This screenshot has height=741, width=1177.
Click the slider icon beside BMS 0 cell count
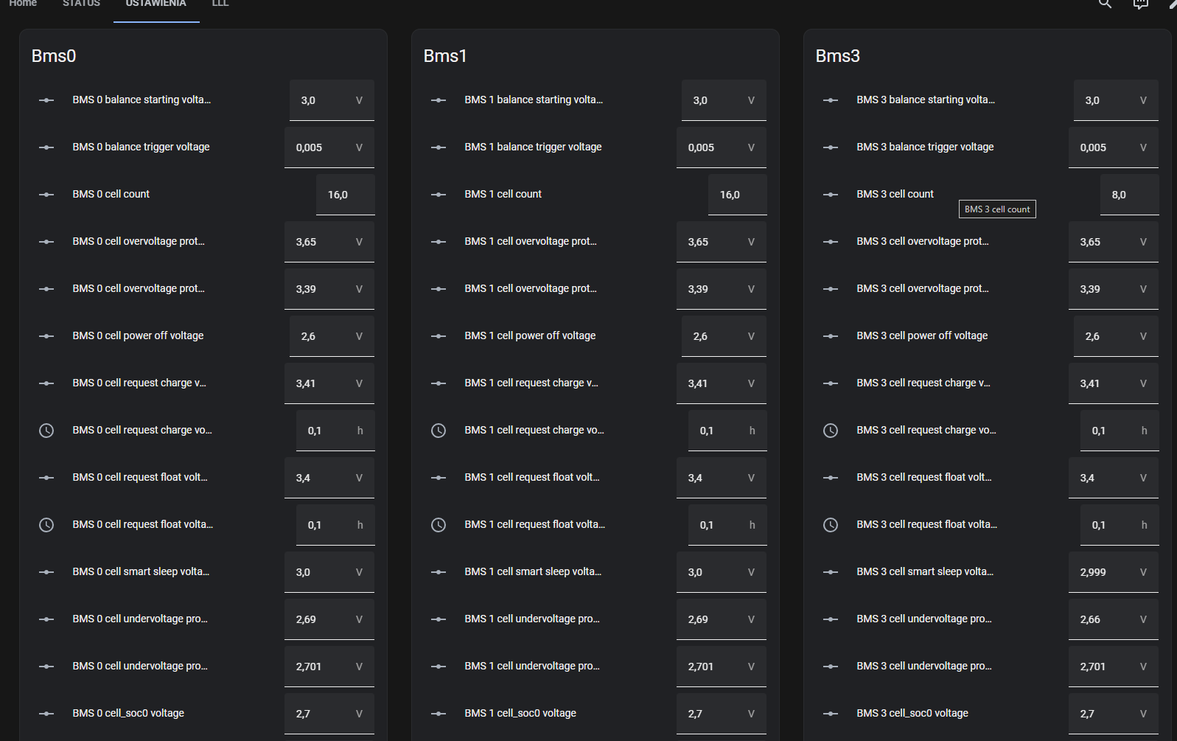click(46, 195)
